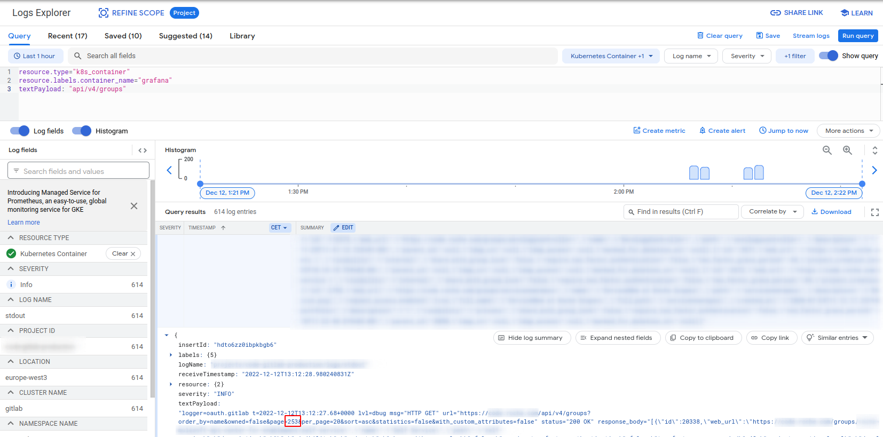Viewport: 883px width, 437px height.
Task: Clear the query with trash icon
Action: pos(720,36)
